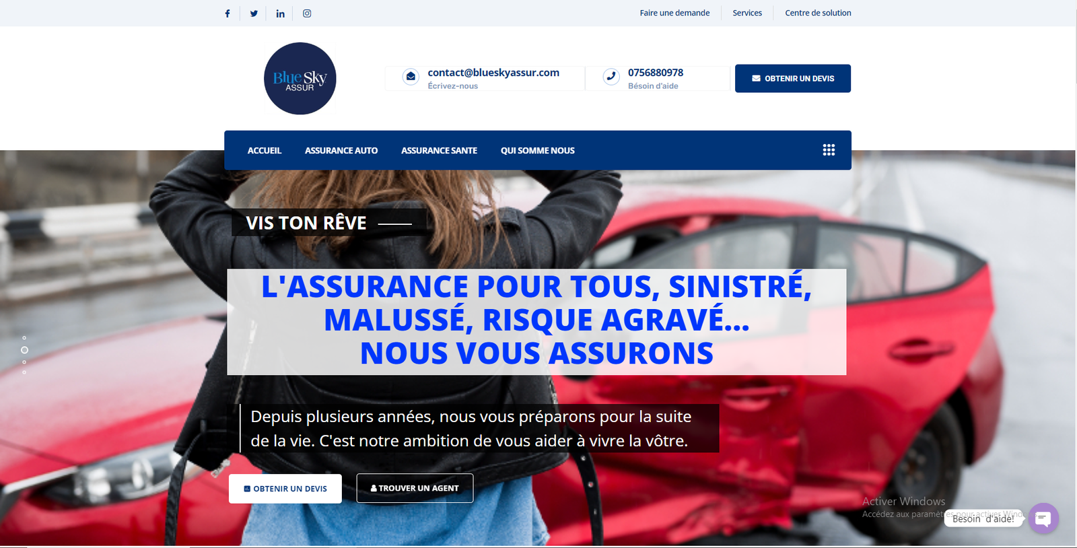Go to the Accueil menu item
The image size is (1077, 548).
click(x=265, y=151)
